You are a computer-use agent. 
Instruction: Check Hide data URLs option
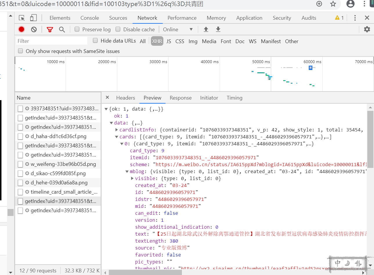[x=95, y=41]
